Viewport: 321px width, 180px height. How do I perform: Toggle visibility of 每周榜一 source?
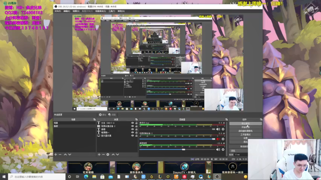[x=132, y=132]
